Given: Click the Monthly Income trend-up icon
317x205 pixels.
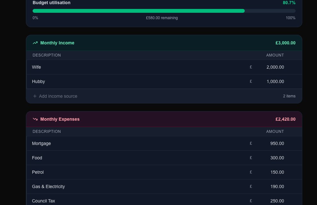Looking at the screenshot, I should [x=35, y=43].
